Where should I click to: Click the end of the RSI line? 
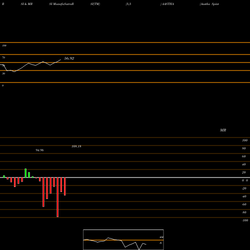(x=60, y=59)
